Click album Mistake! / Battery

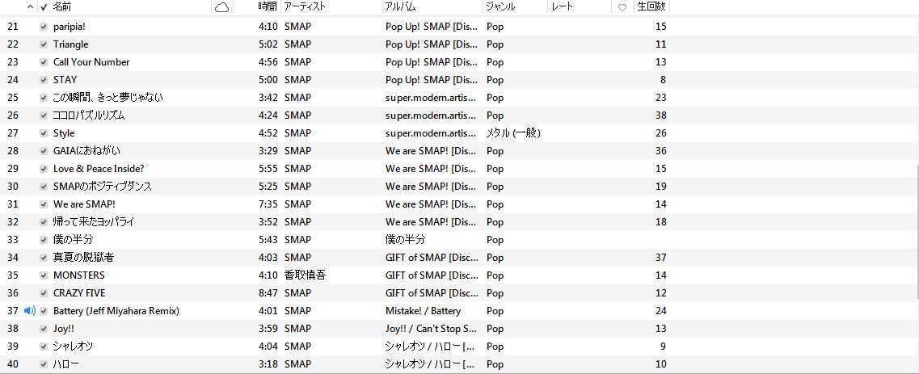click(424, 311)
